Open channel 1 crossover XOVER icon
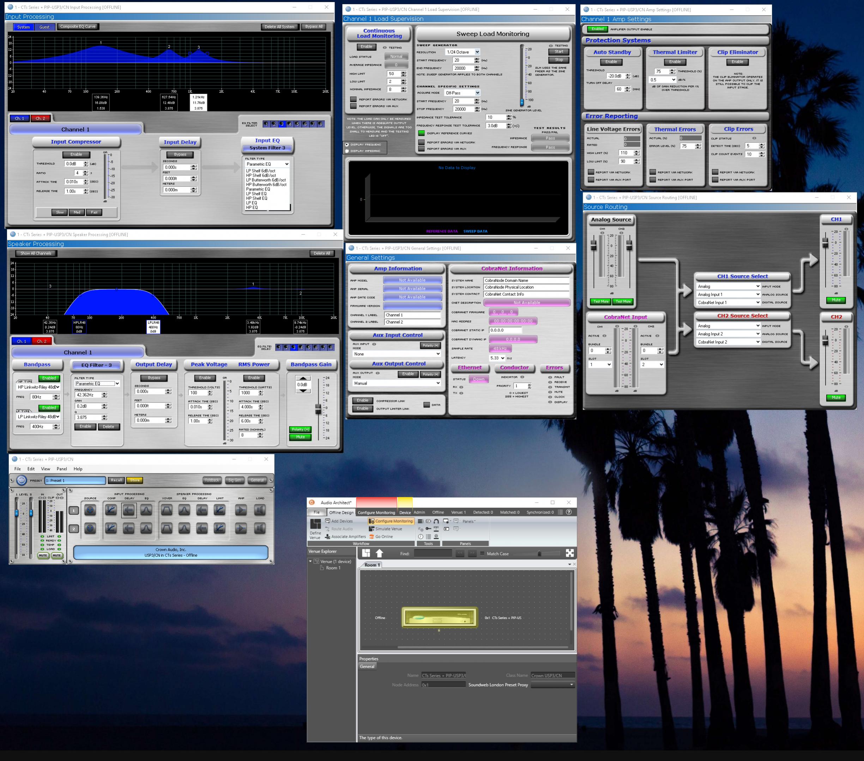 pos(167,510)
